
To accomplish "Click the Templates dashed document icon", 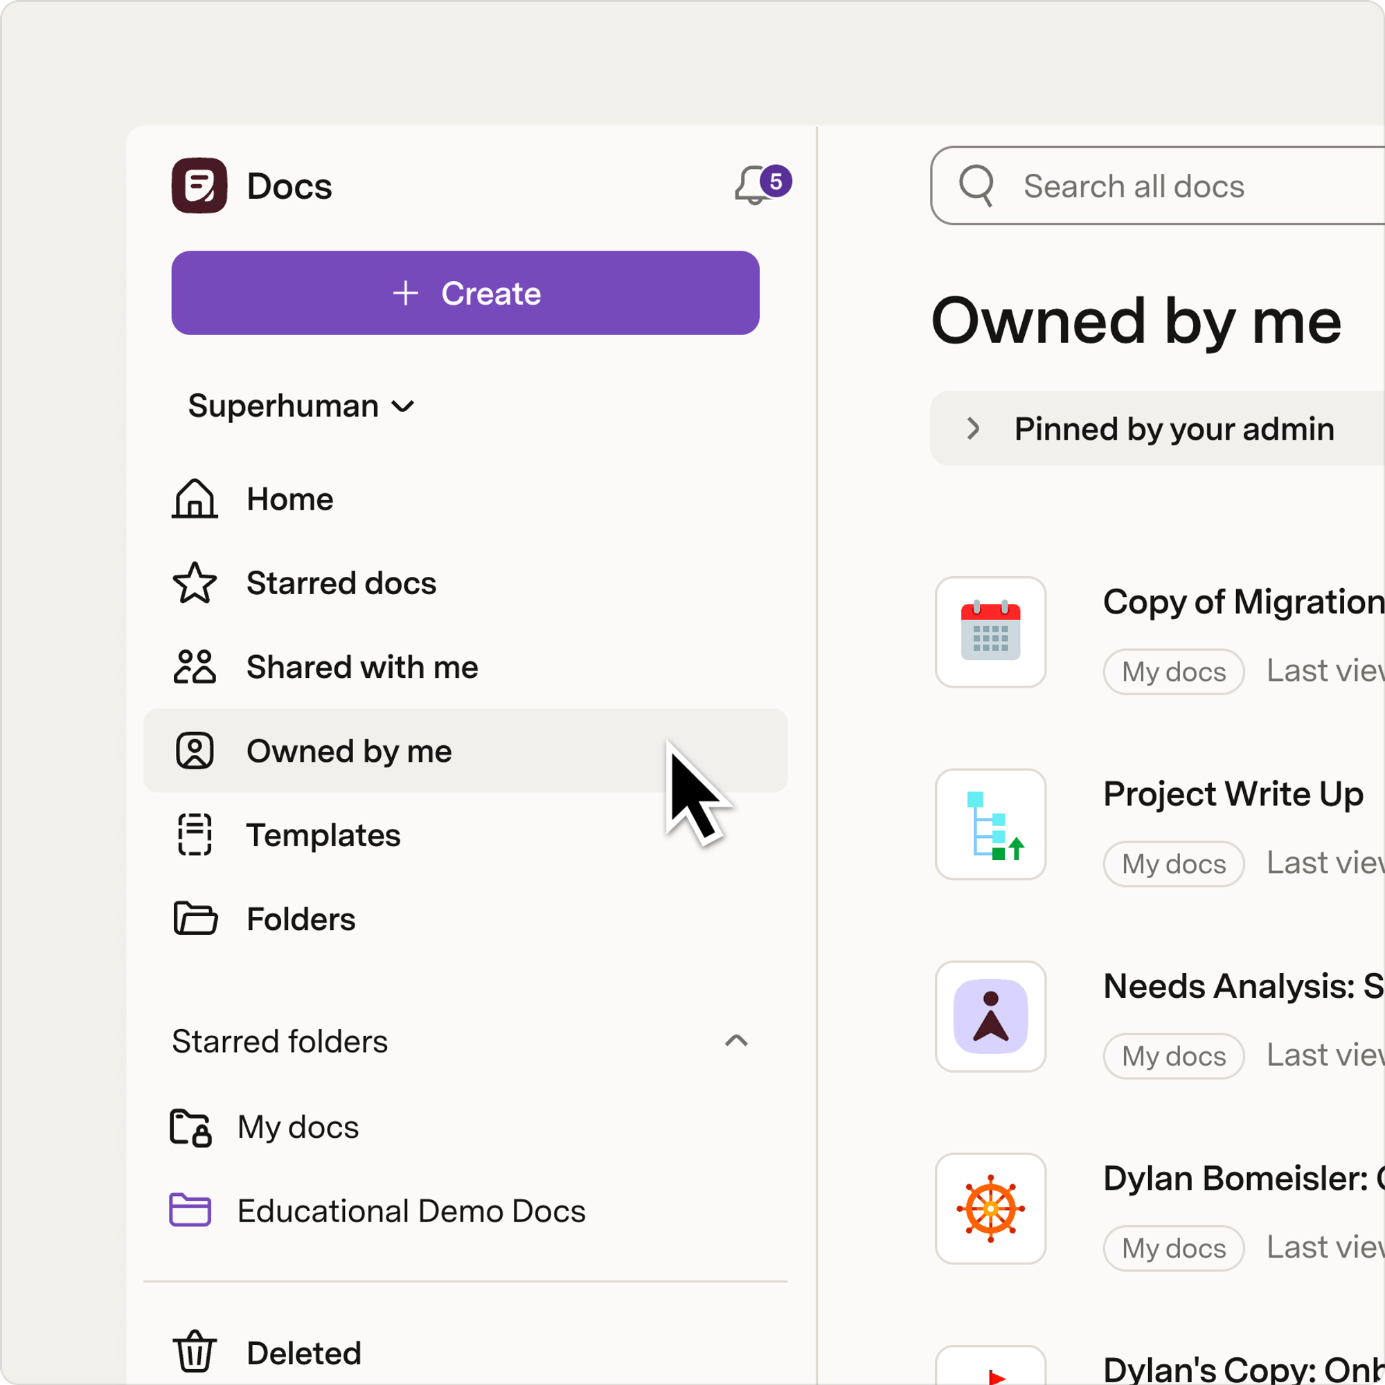I will point(195,834).
